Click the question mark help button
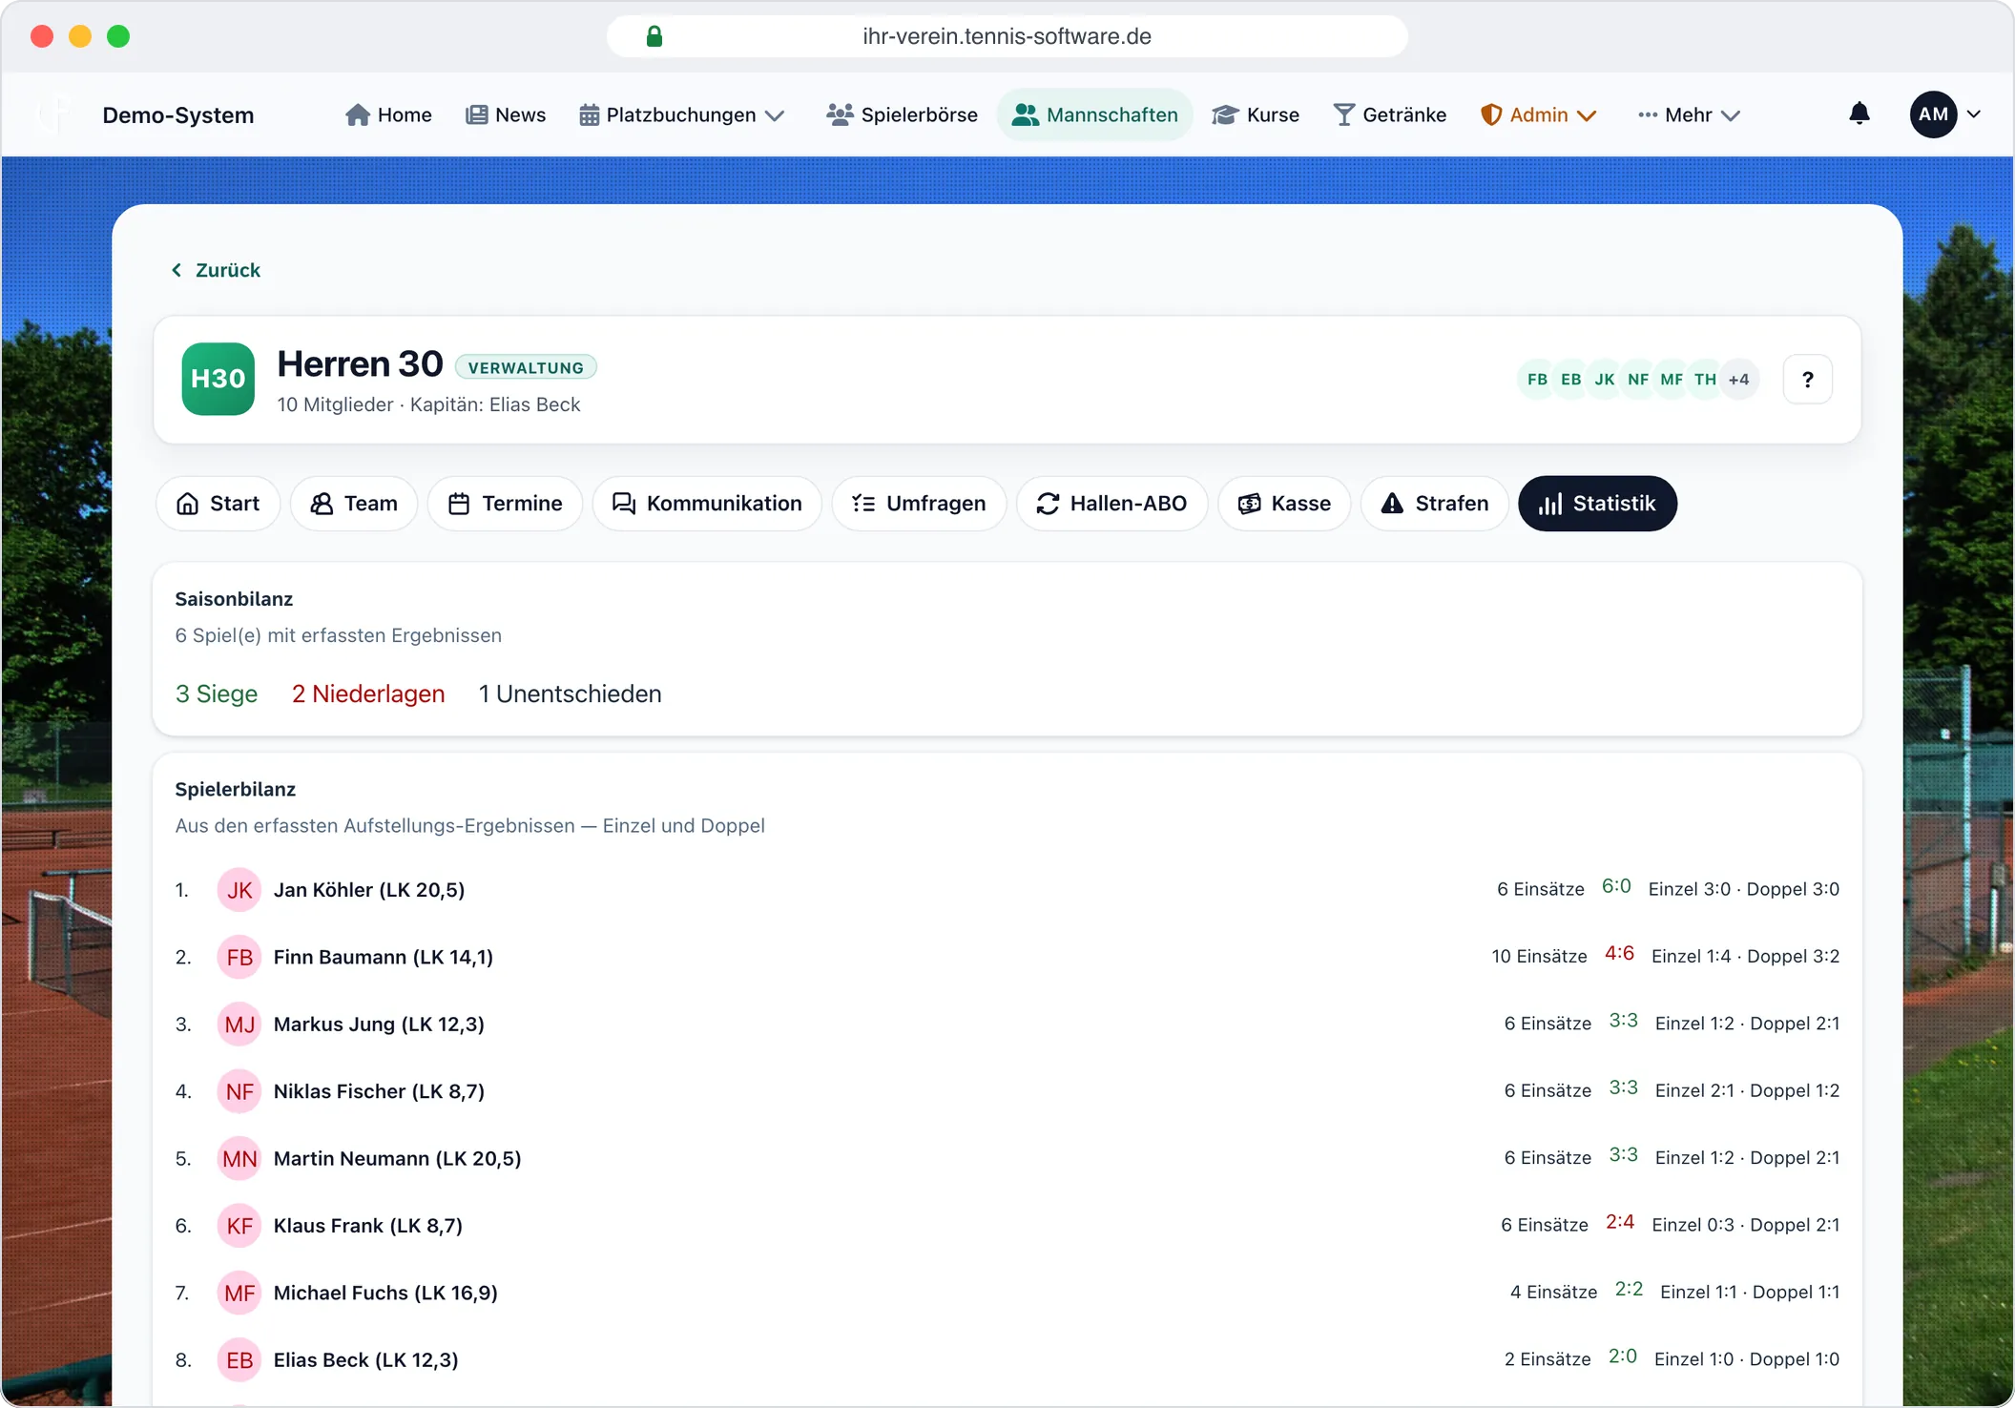Image resolution: width=2015 pixels, height=1408 pixels. (x=1807, y=380)
